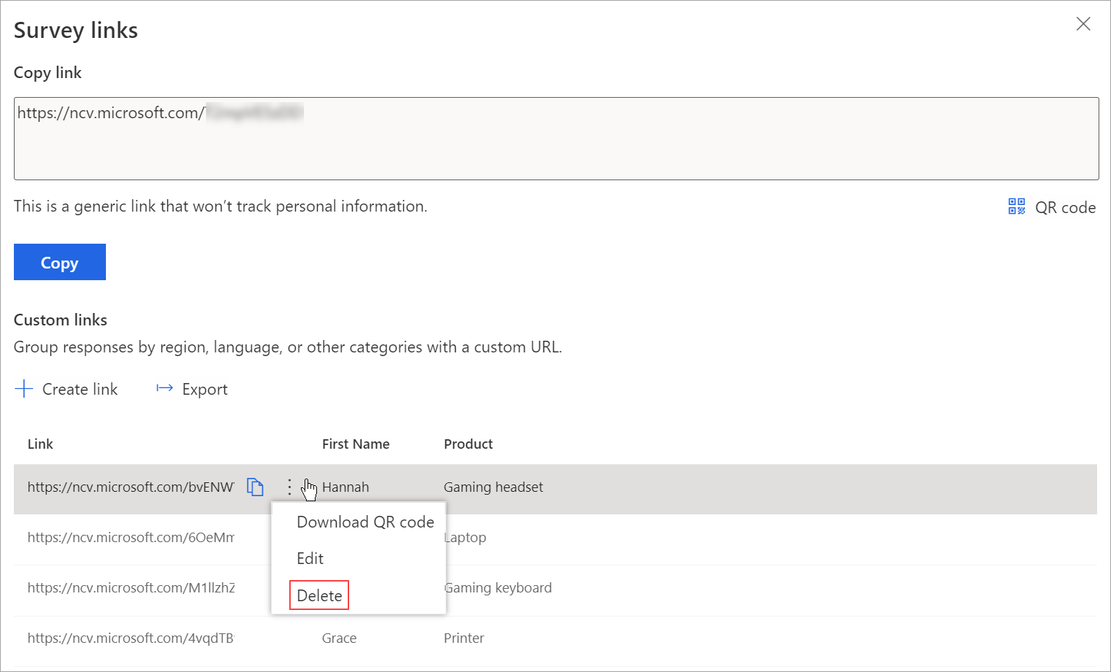
Task: Click Grace's 4vqdTB survey link
Action: 130,637
